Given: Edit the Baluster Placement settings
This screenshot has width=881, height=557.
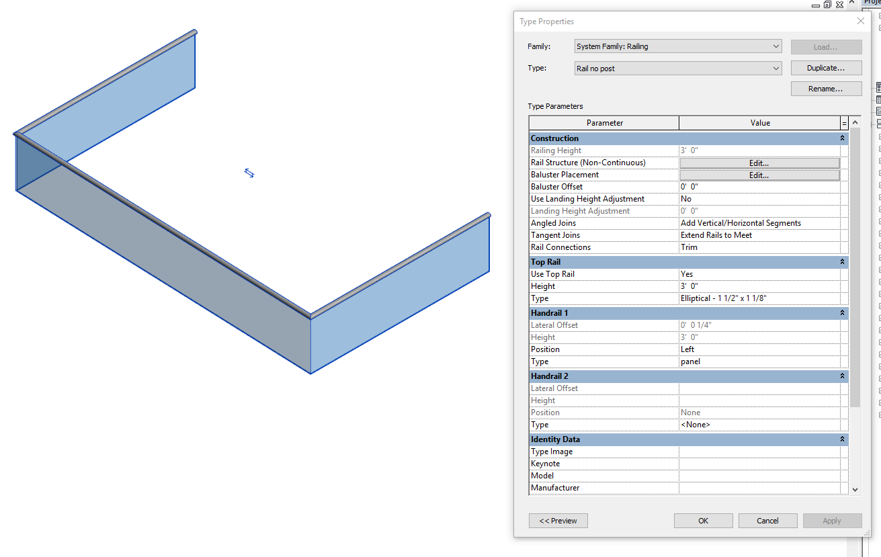Looking at the screenshot, I should tap(758, 175).
